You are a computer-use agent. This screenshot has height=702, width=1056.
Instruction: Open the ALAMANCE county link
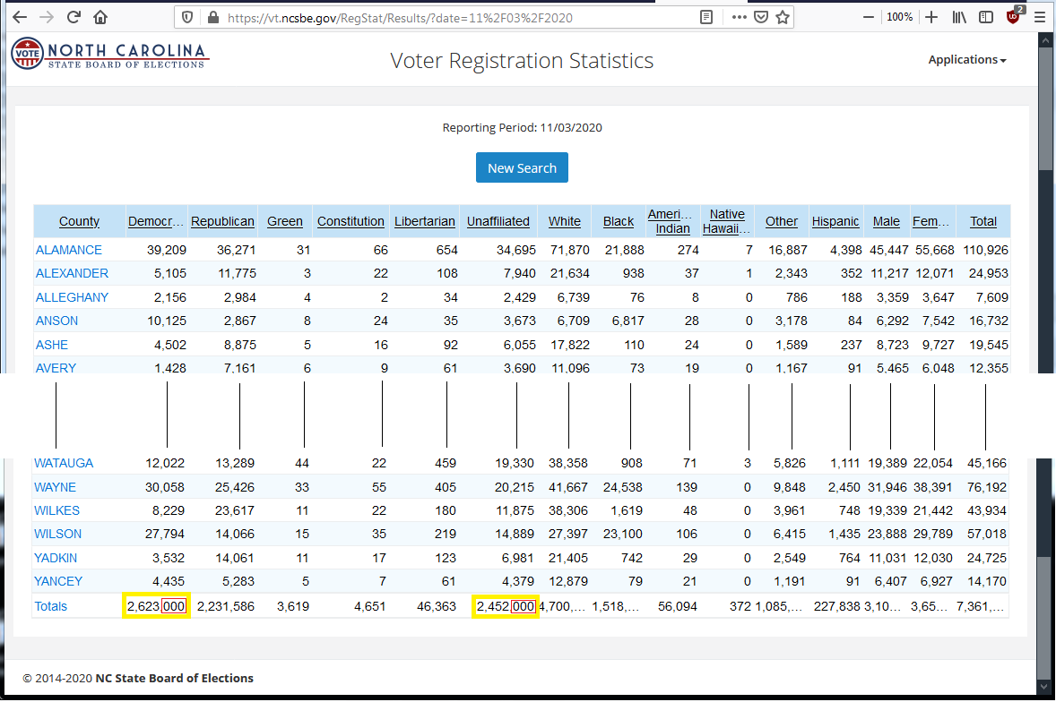coord(69,250)
